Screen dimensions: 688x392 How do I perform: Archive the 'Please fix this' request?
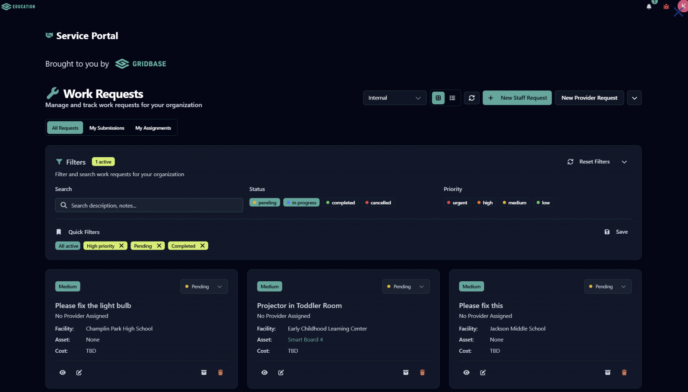(608, 373)
